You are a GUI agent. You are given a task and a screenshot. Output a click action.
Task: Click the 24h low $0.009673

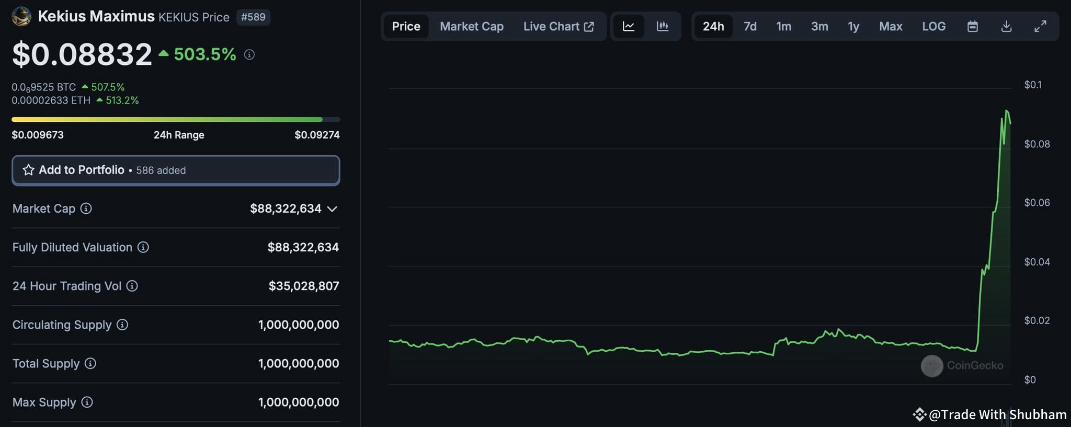[38, 135]
